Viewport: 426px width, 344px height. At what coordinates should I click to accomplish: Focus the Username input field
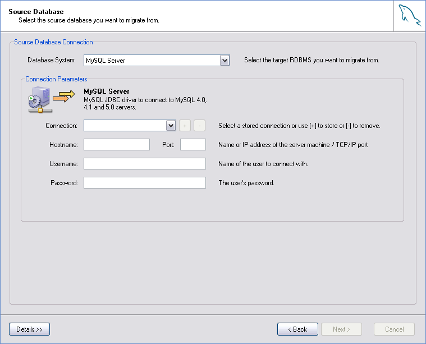coord(145,163)
